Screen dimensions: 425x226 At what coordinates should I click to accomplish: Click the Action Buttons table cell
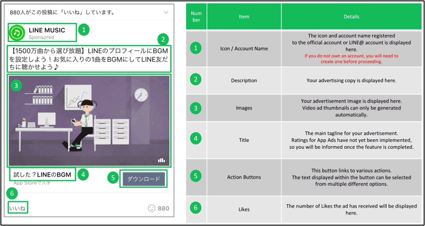(x=244, y=177)
